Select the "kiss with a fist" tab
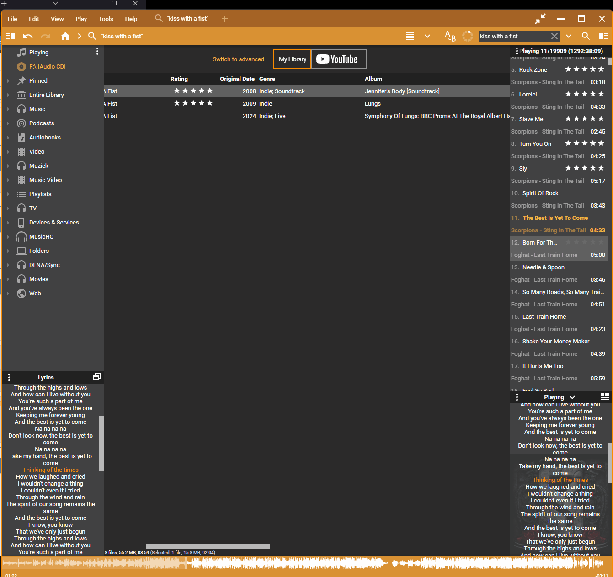The image size is (613, 577). (182, 18)
